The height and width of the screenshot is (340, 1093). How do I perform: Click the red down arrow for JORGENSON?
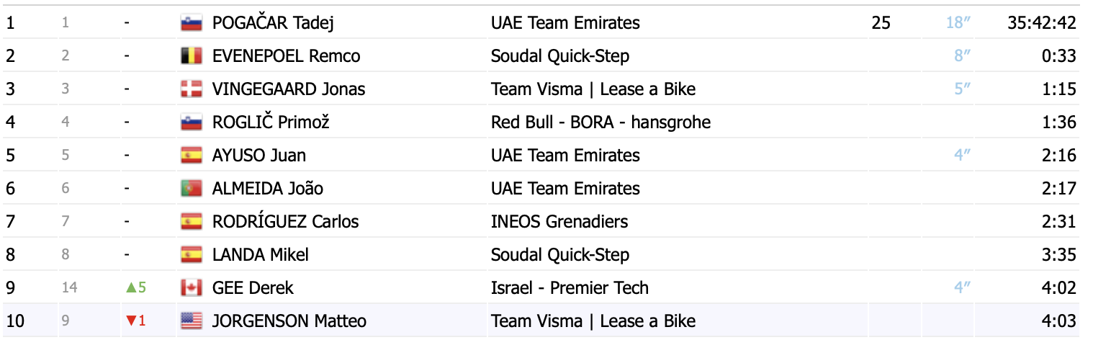[131, 321]
